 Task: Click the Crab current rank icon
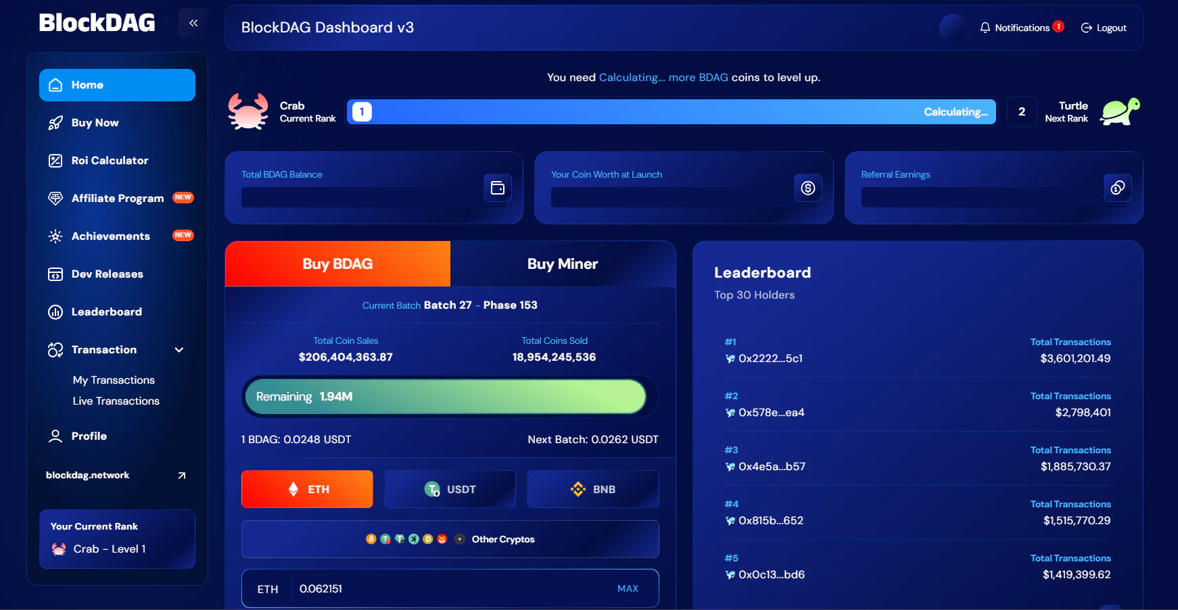point(248,111)
